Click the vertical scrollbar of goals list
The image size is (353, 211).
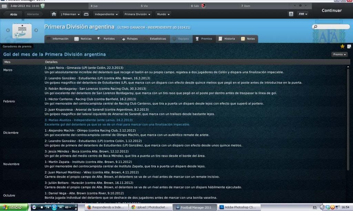tap(348, 119)
